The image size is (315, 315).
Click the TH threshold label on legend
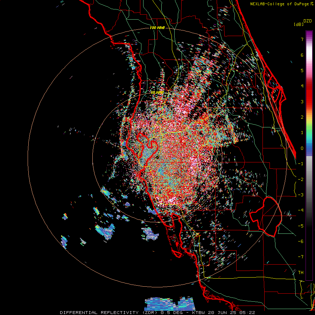click(301, 273)
